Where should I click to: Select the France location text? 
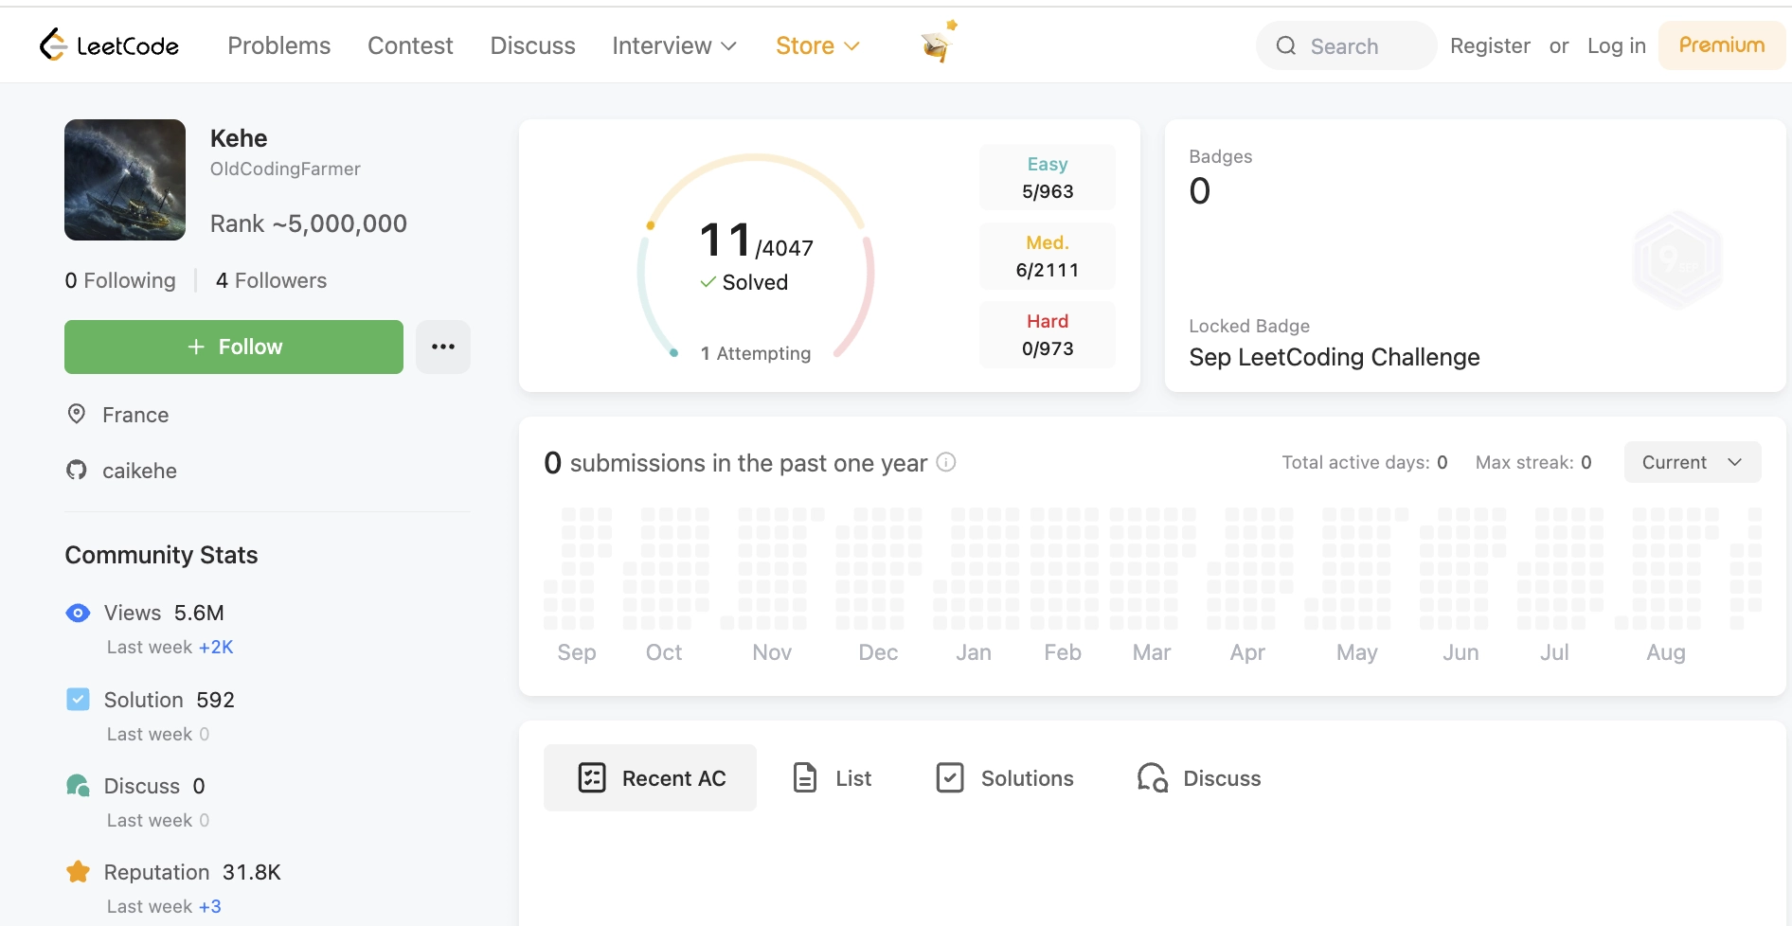(135, 415)
